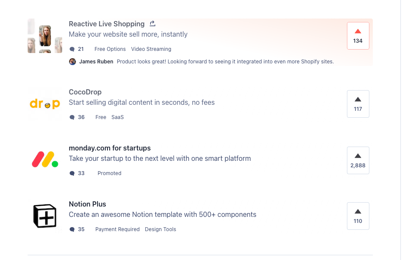Open the monday.com logo thumbnail
Viewport: 419px width, 260px height.
pyautogui.click(x=45, y=160)
